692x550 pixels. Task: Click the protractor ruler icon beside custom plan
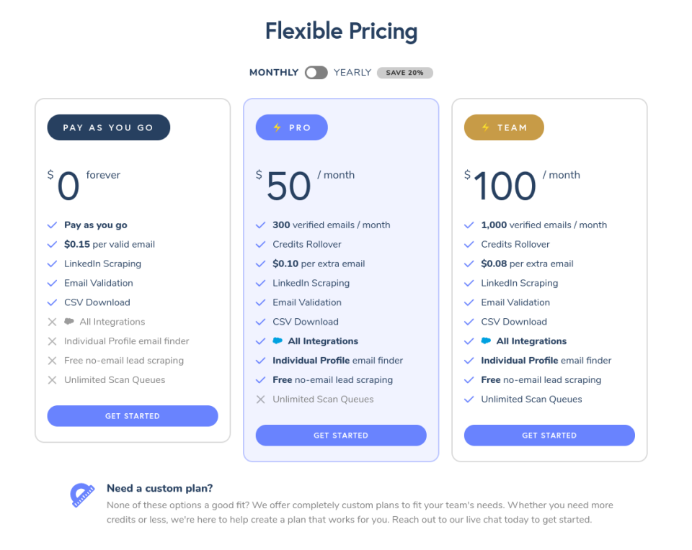pyautogui.click(x=82, y=495)
